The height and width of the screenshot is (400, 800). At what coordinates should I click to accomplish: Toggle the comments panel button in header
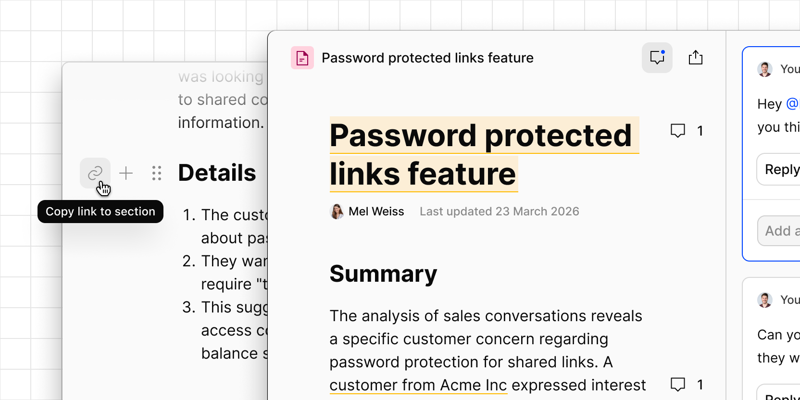(657, 58)
